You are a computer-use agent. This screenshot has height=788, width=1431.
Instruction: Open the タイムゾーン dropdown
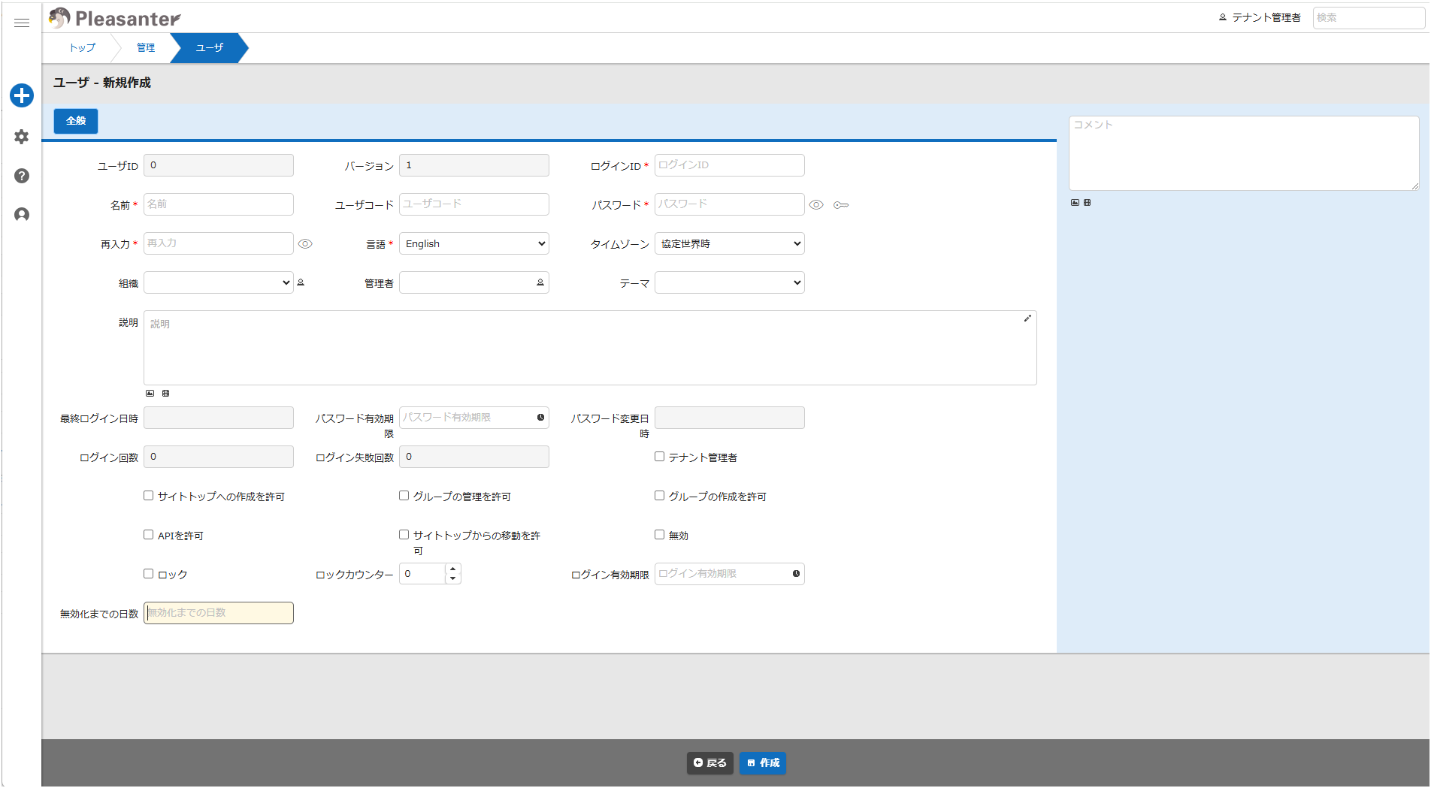[x=730, y=243]
